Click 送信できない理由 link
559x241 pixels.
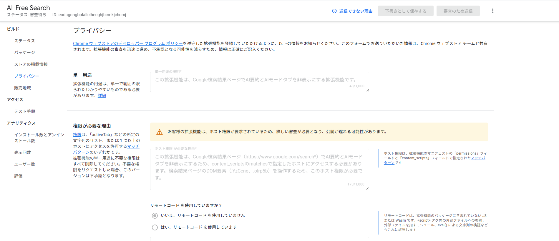tap(356, 11)
